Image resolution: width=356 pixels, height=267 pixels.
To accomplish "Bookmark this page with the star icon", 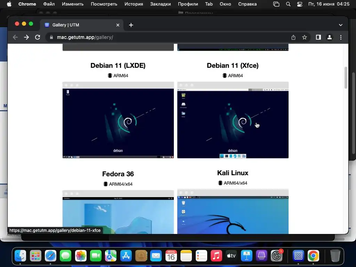I will click(x=305, y=37).
